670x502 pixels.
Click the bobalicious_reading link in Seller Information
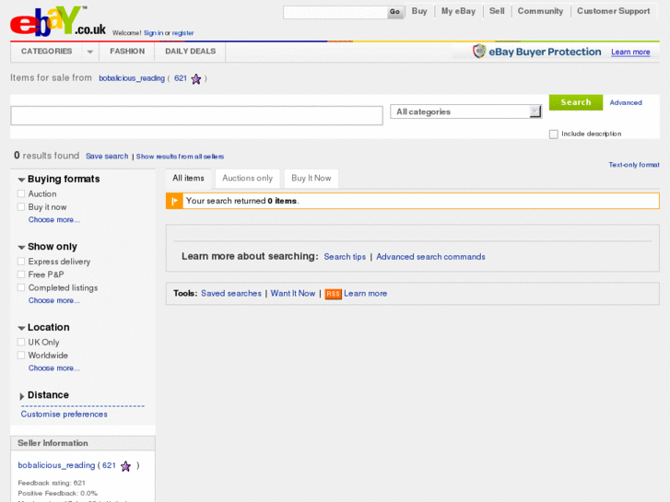click(x=56, y=465)
